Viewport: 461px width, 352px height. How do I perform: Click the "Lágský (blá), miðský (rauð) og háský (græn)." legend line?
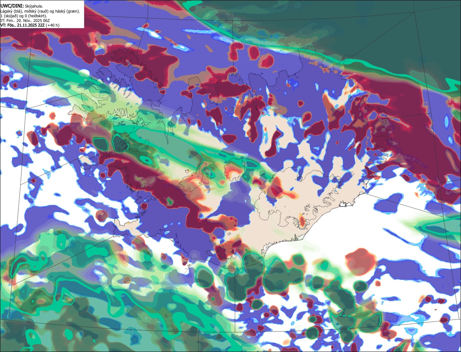click(40, 11)
